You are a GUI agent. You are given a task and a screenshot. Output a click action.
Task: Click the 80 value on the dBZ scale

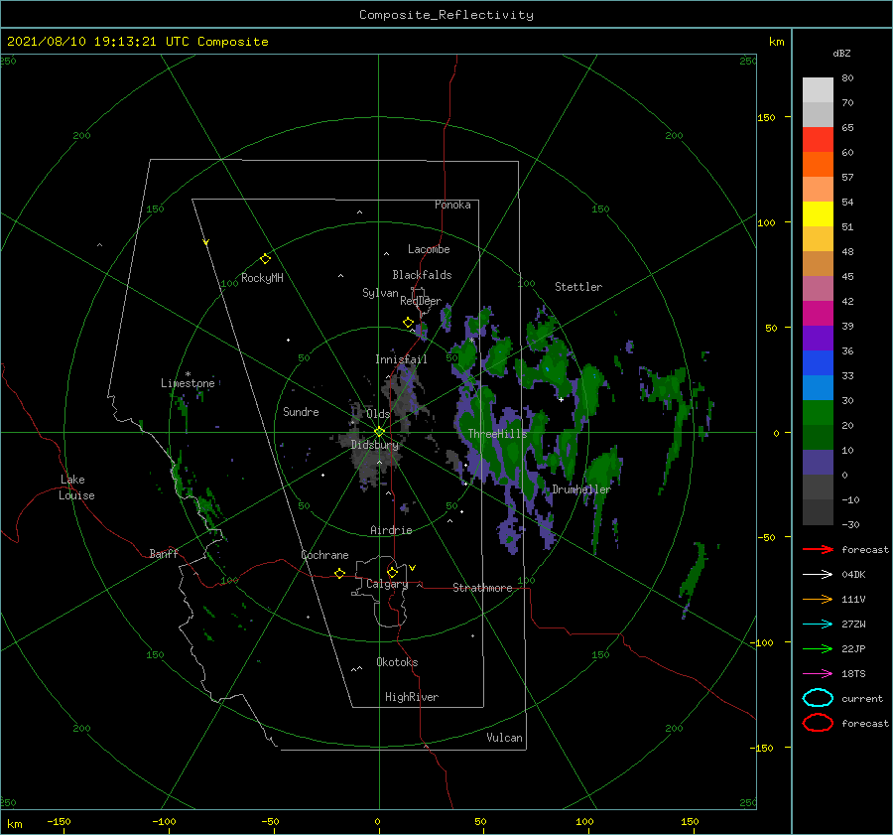tap(847, 78)
